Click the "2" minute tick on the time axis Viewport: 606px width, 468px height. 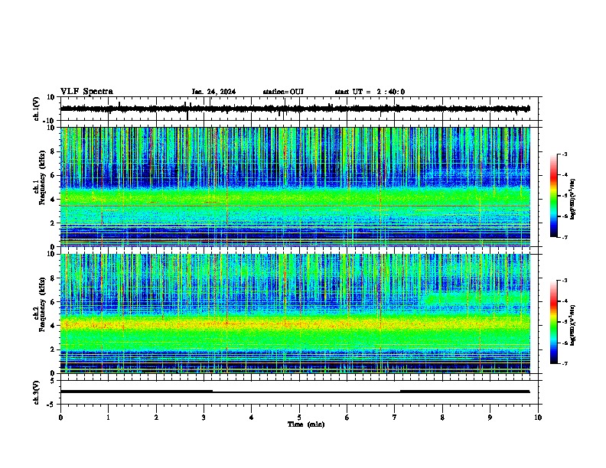click(156, 418)
